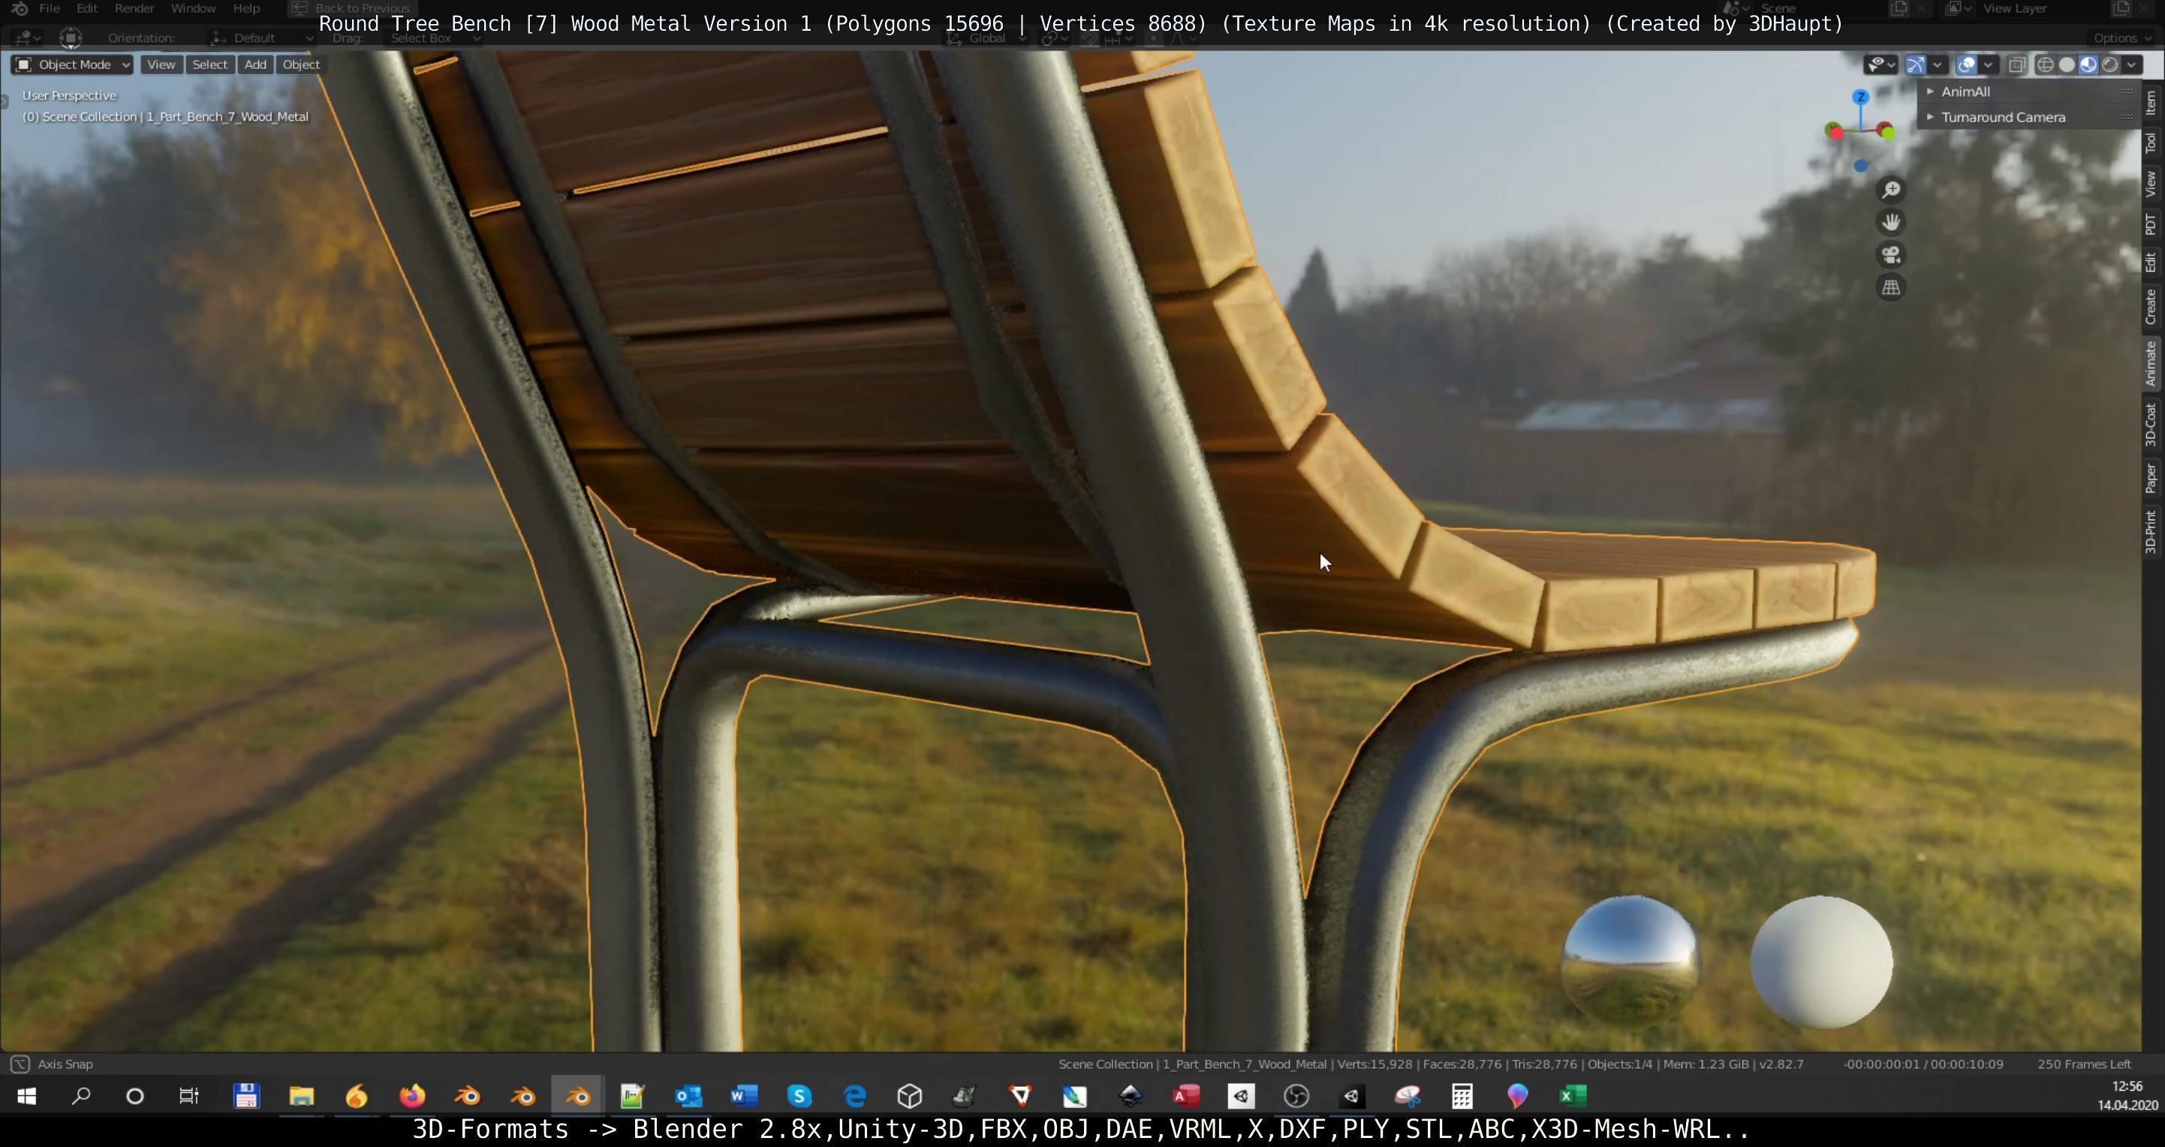Open the Object Mode dropdown
2165x1147 pixels.
click(x=72, y=65)
